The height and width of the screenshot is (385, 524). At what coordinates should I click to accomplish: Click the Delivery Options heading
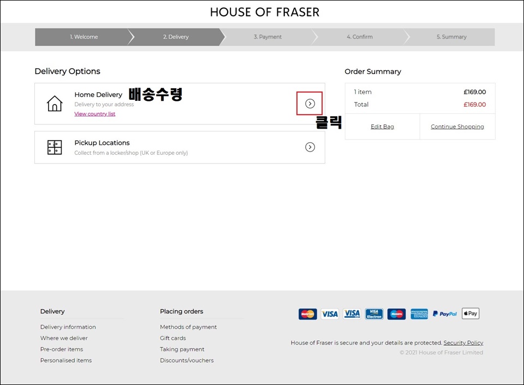click(x=68, y=71)
